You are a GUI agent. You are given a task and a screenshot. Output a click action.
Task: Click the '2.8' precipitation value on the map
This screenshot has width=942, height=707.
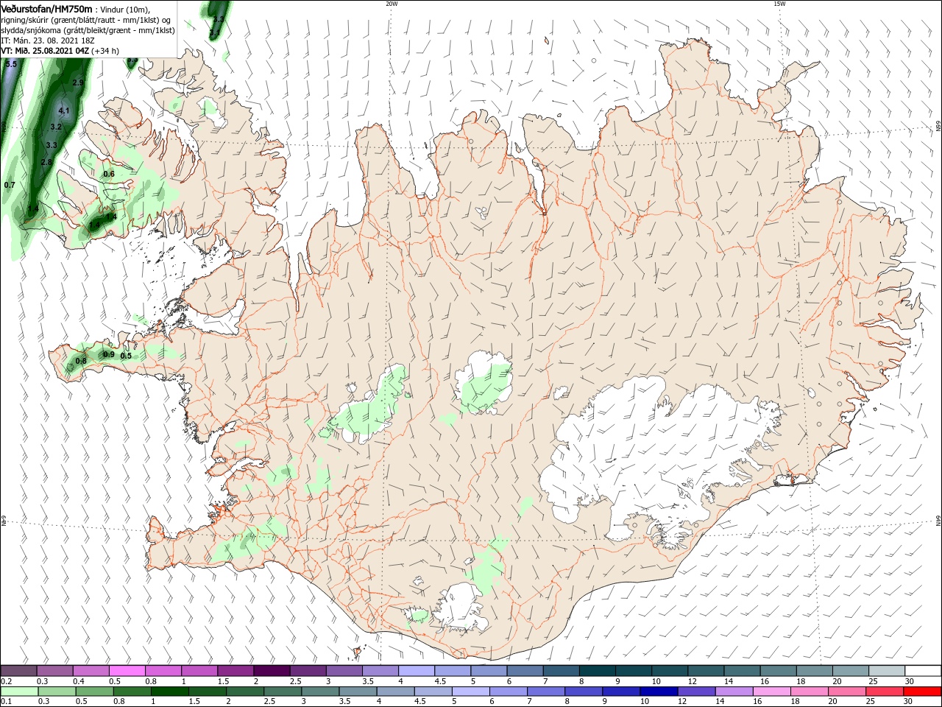pos(46,162)
